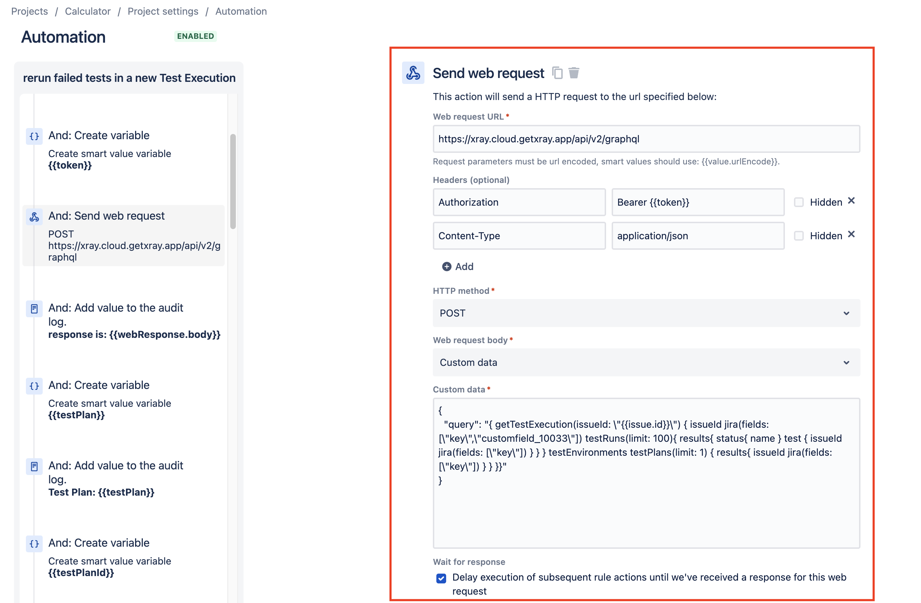Delete the Send web request action
The width and height of the screenshot is (921, 603).
[x=574, y=73]
